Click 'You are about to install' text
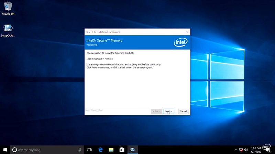 (110, 53)
